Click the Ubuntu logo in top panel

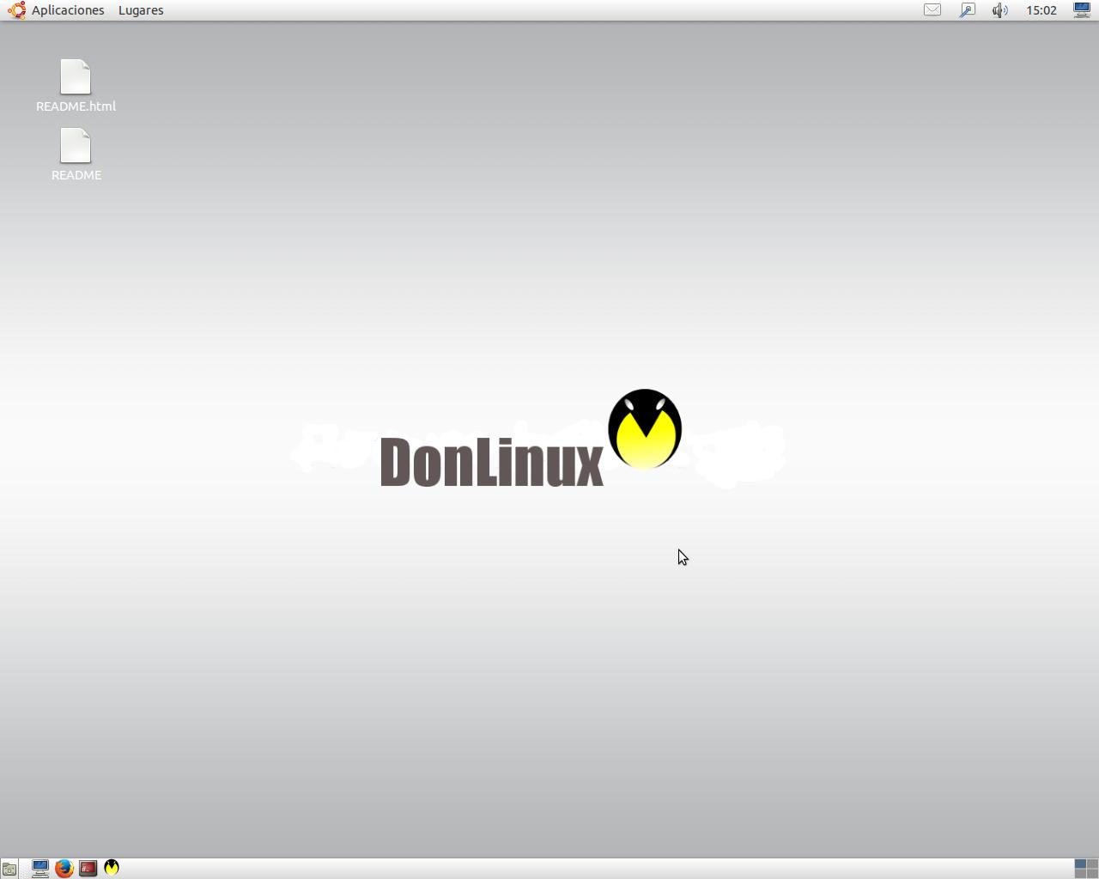pos(16,10)
